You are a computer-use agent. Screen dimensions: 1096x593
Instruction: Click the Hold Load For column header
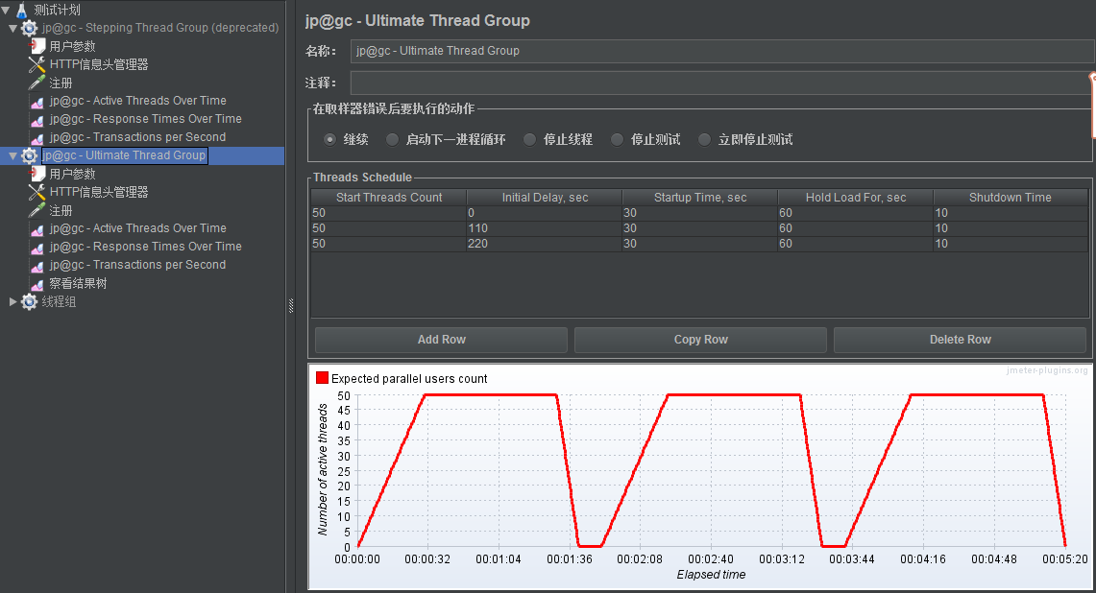[x=855, y=197]
